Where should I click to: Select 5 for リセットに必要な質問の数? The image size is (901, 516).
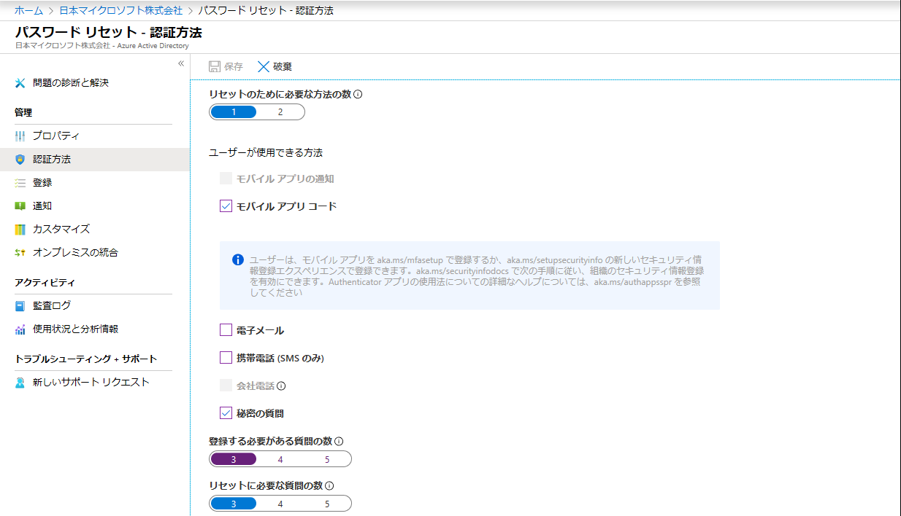pos(327,504)
